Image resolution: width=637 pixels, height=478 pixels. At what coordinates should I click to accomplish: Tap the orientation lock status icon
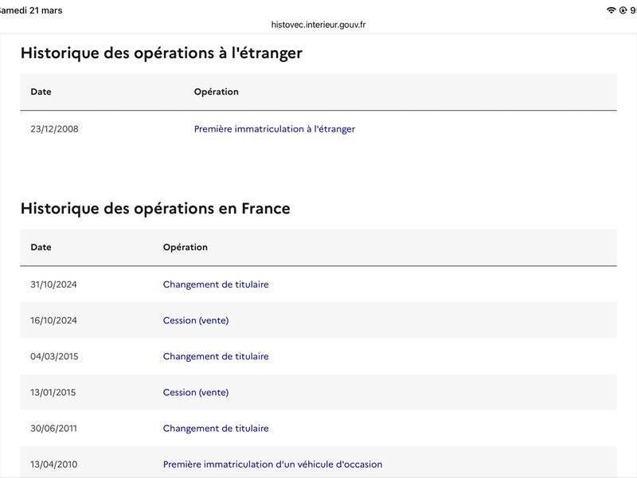(622, 10)
